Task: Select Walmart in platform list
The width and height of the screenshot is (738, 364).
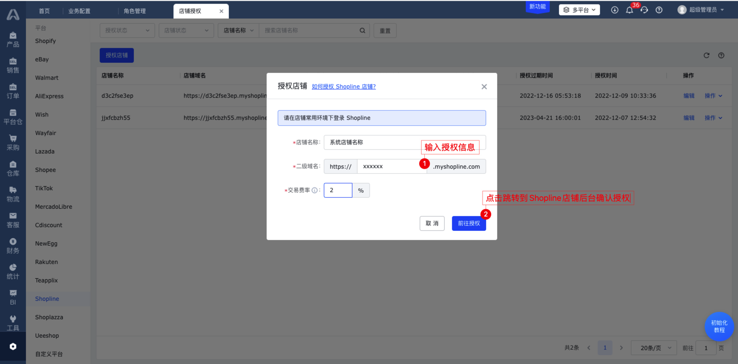Action: [x=47, y=78]
